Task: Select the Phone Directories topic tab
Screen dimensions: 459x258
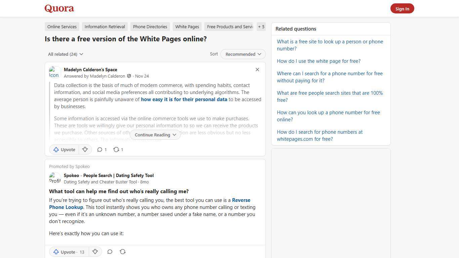Action: [150, 27]
